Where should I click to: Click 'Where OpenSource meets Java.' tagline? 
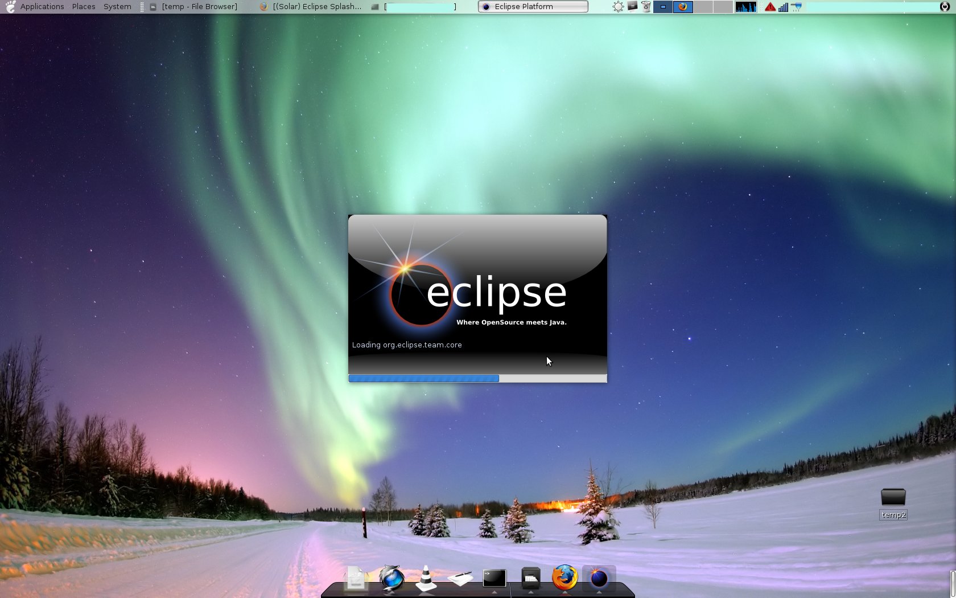511,322
